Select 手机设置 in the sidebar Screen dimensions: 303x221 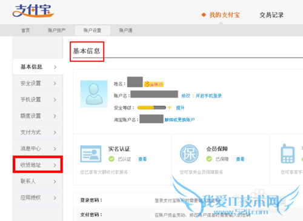(x=38, y=99)
